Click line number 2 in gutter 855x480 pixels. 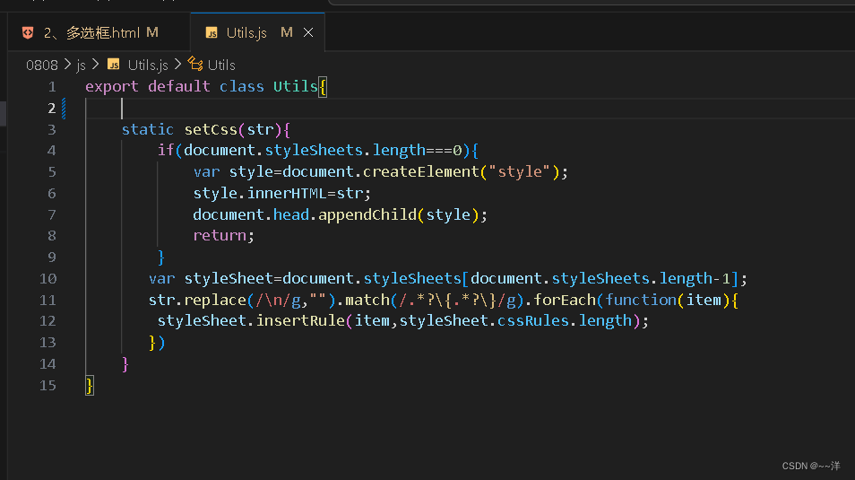pyautogui.click(x=52, y=109)
